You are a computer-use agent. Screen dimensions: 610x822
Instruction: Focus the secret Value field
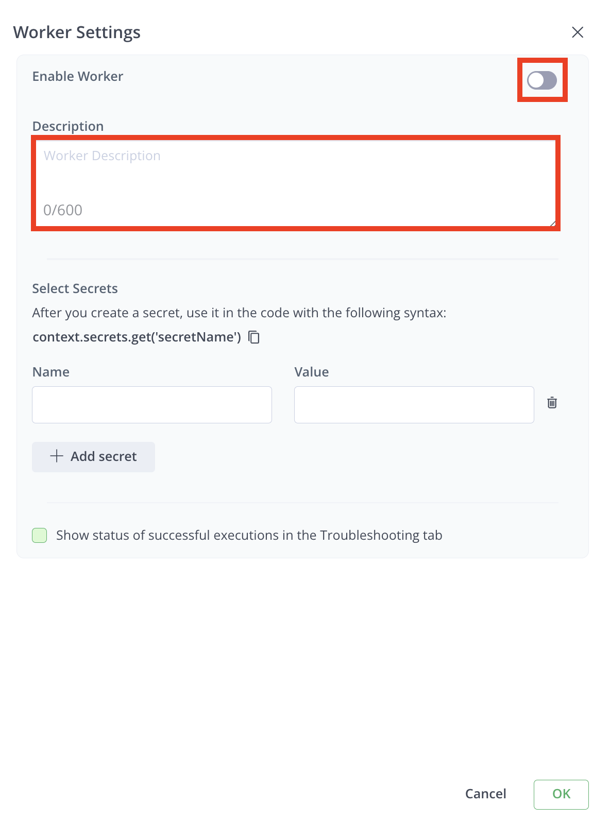click(x=413, y=404)
